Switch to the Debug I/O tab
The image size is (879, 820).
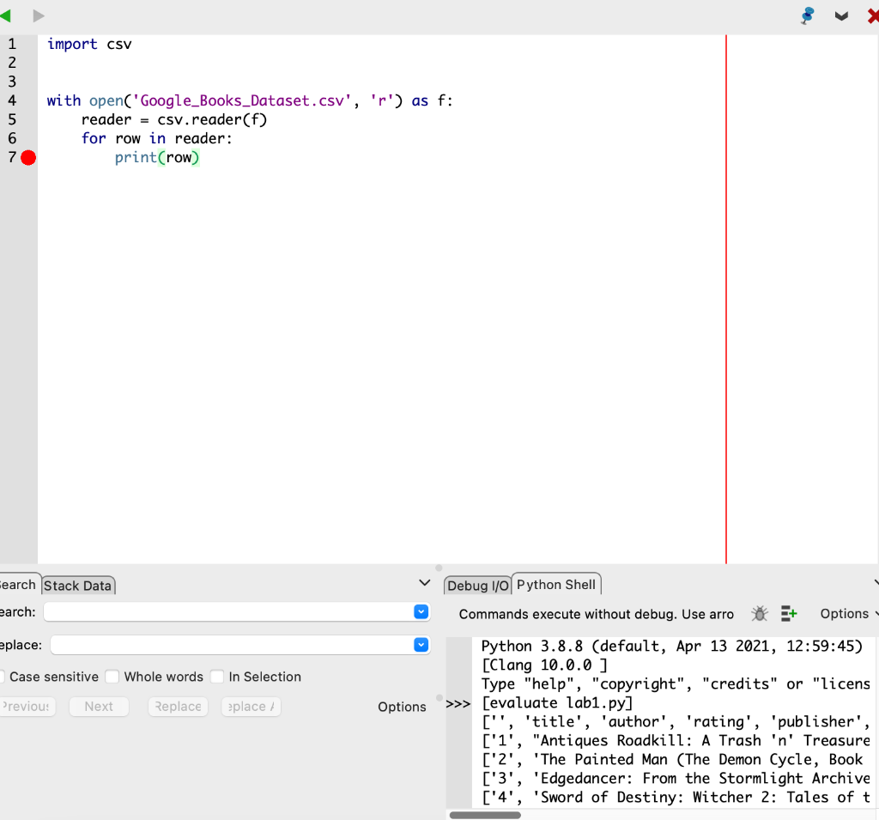(476, 585)
